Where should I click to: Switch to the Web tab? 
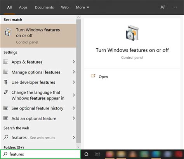click(65, 7)
